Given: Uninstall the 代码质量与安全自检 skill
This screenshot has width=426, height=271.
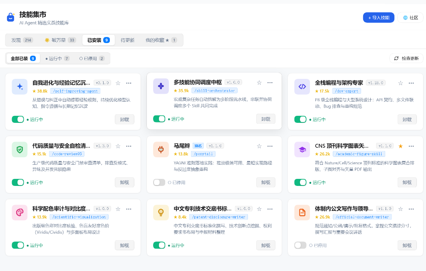Looking at the screenshot, I should click(x=124, y=182).
